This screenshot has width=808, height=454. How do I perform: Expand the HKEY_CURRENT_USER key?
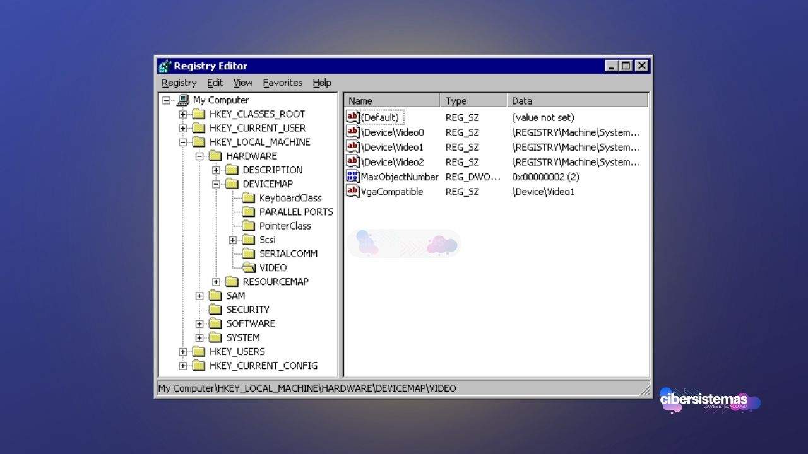click(x=183, y=128)
